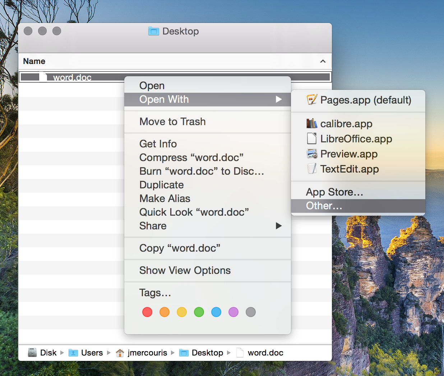This screenshot has height=376, width=444.
Task: Click the Desktop folder icon in title bar
Action: tap(154, 31)
